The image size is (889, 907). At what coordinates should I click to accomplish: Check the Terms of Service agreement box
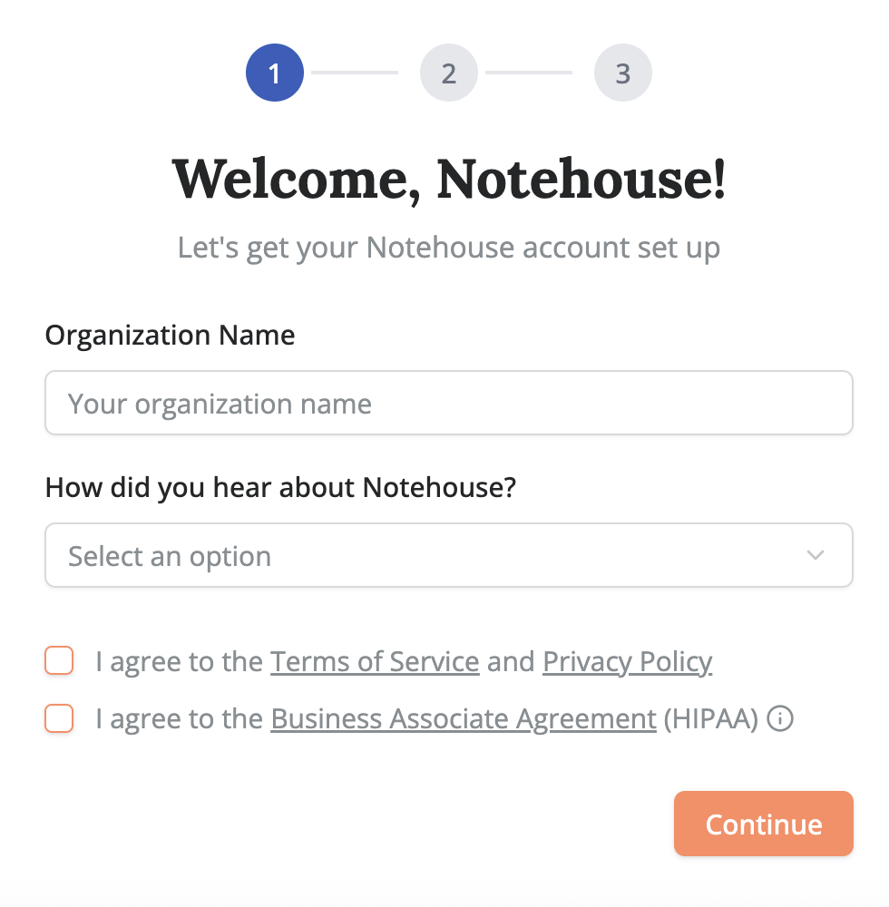pyautogui.click(x=58, y=661)
